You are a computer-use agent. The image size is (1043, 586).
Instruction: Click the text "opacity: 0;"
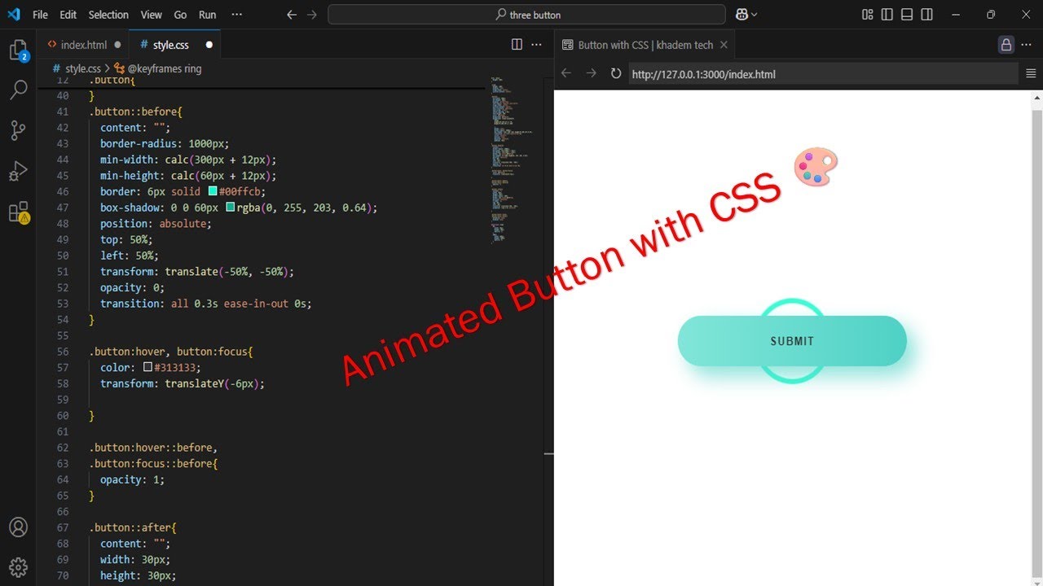click(x=132, y=287)
